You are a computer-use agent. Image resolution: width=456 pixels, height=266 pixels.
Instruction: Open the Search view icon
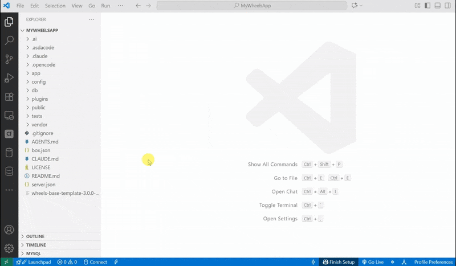pyautogui.click(x=9, y=40)
